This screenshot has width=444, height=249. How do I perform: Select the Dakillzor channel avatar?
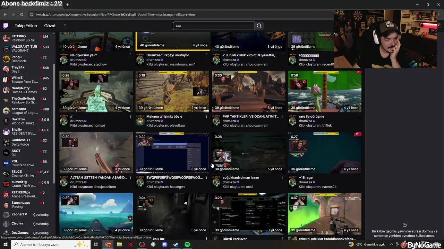click(x=6, y=121)
